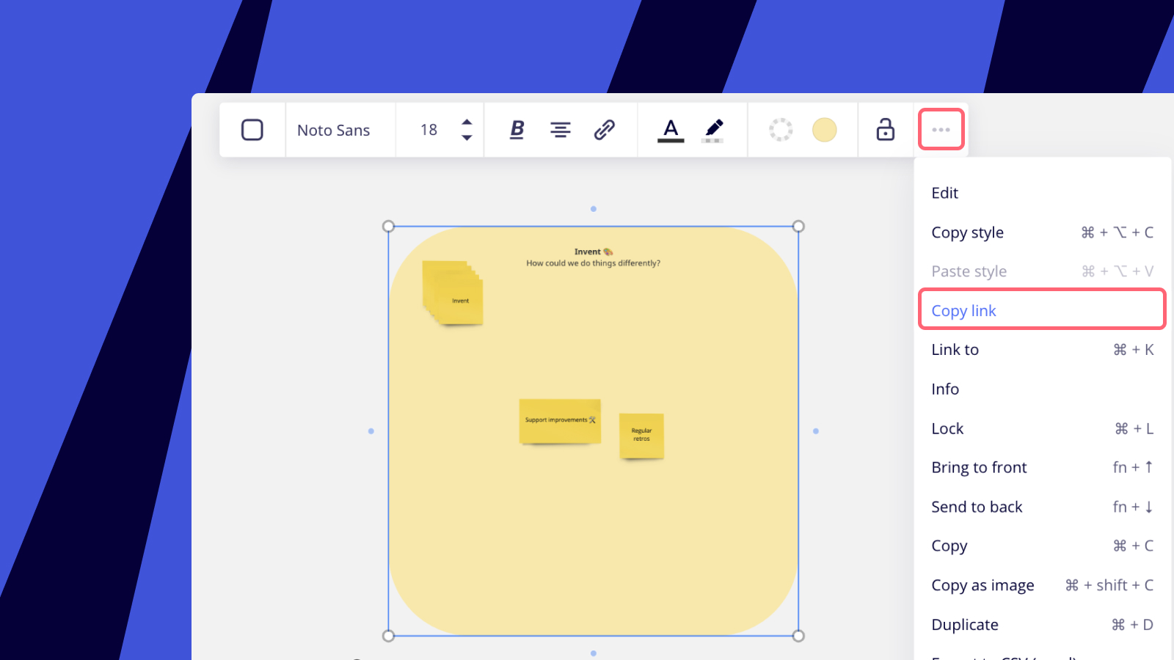
Task: Open the dotted border style options
Action: click(x=781, y=130)
